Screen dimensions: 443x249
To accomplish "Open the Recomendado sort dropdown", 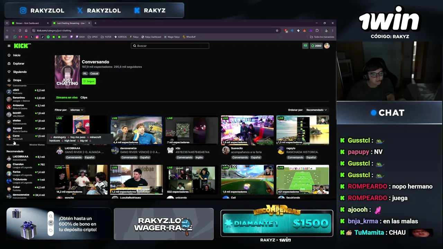I will 316,110.
